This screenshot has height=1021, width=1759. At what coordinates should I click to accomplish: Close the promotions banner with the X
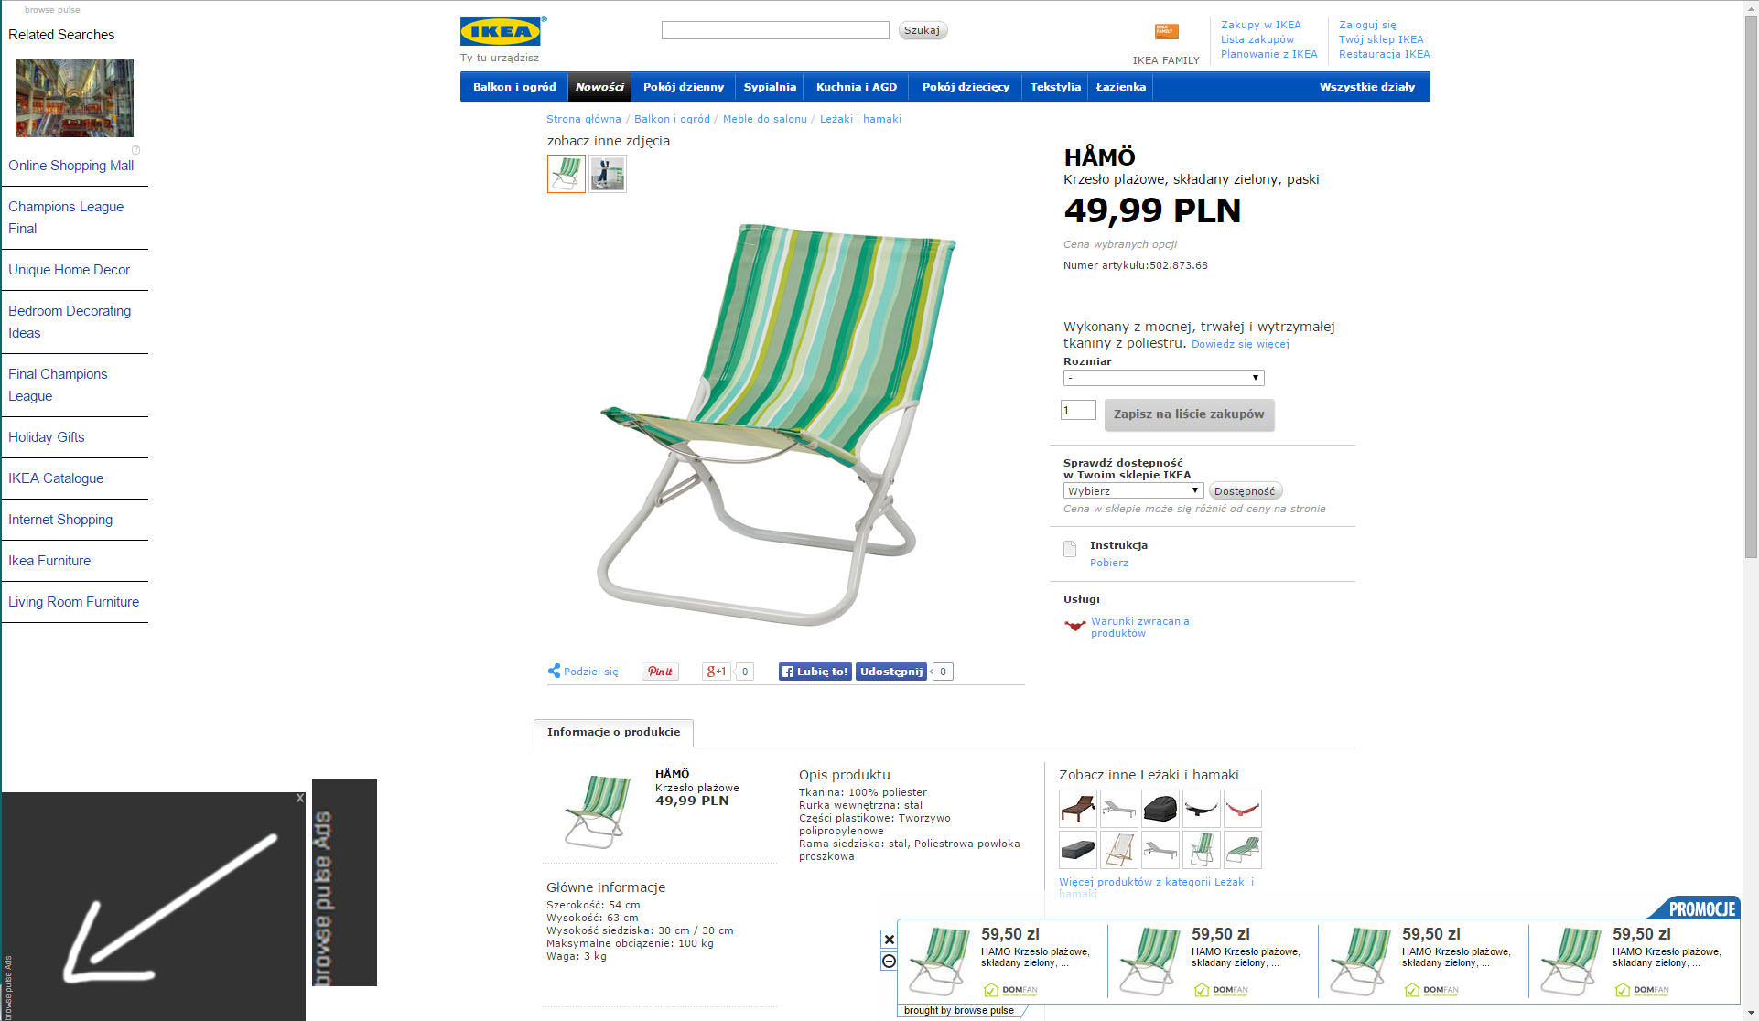coord(889,940)
